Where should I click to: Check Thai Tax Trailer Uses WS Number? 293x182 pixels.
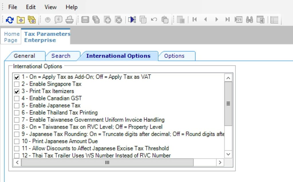point(17,155)
